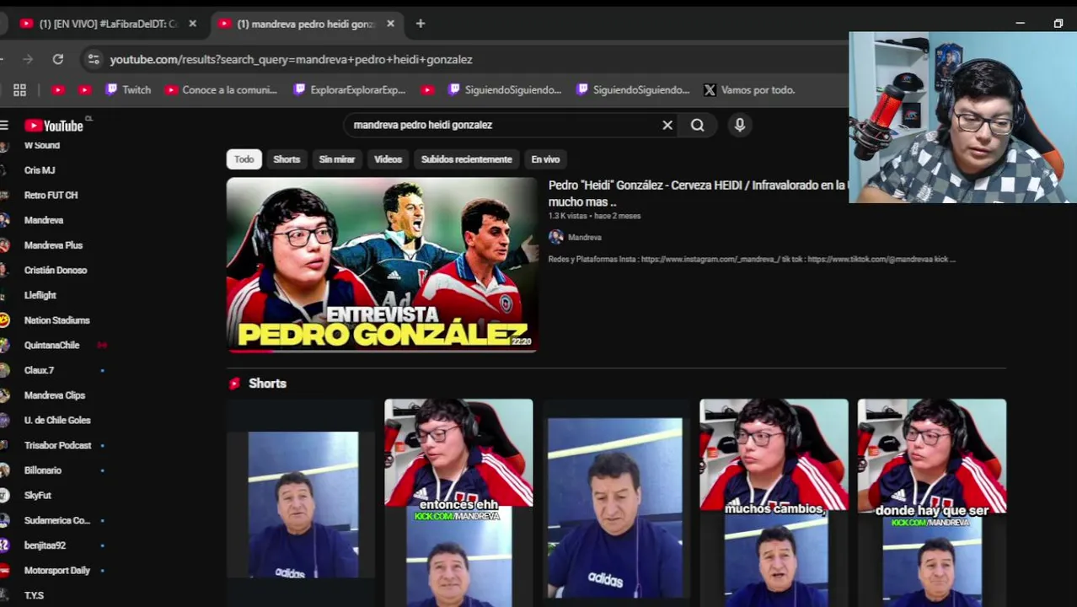Open the Short captioned 'entonces ehh'
The width and height of the screenshot is (1077, 607).
(458, 502)
